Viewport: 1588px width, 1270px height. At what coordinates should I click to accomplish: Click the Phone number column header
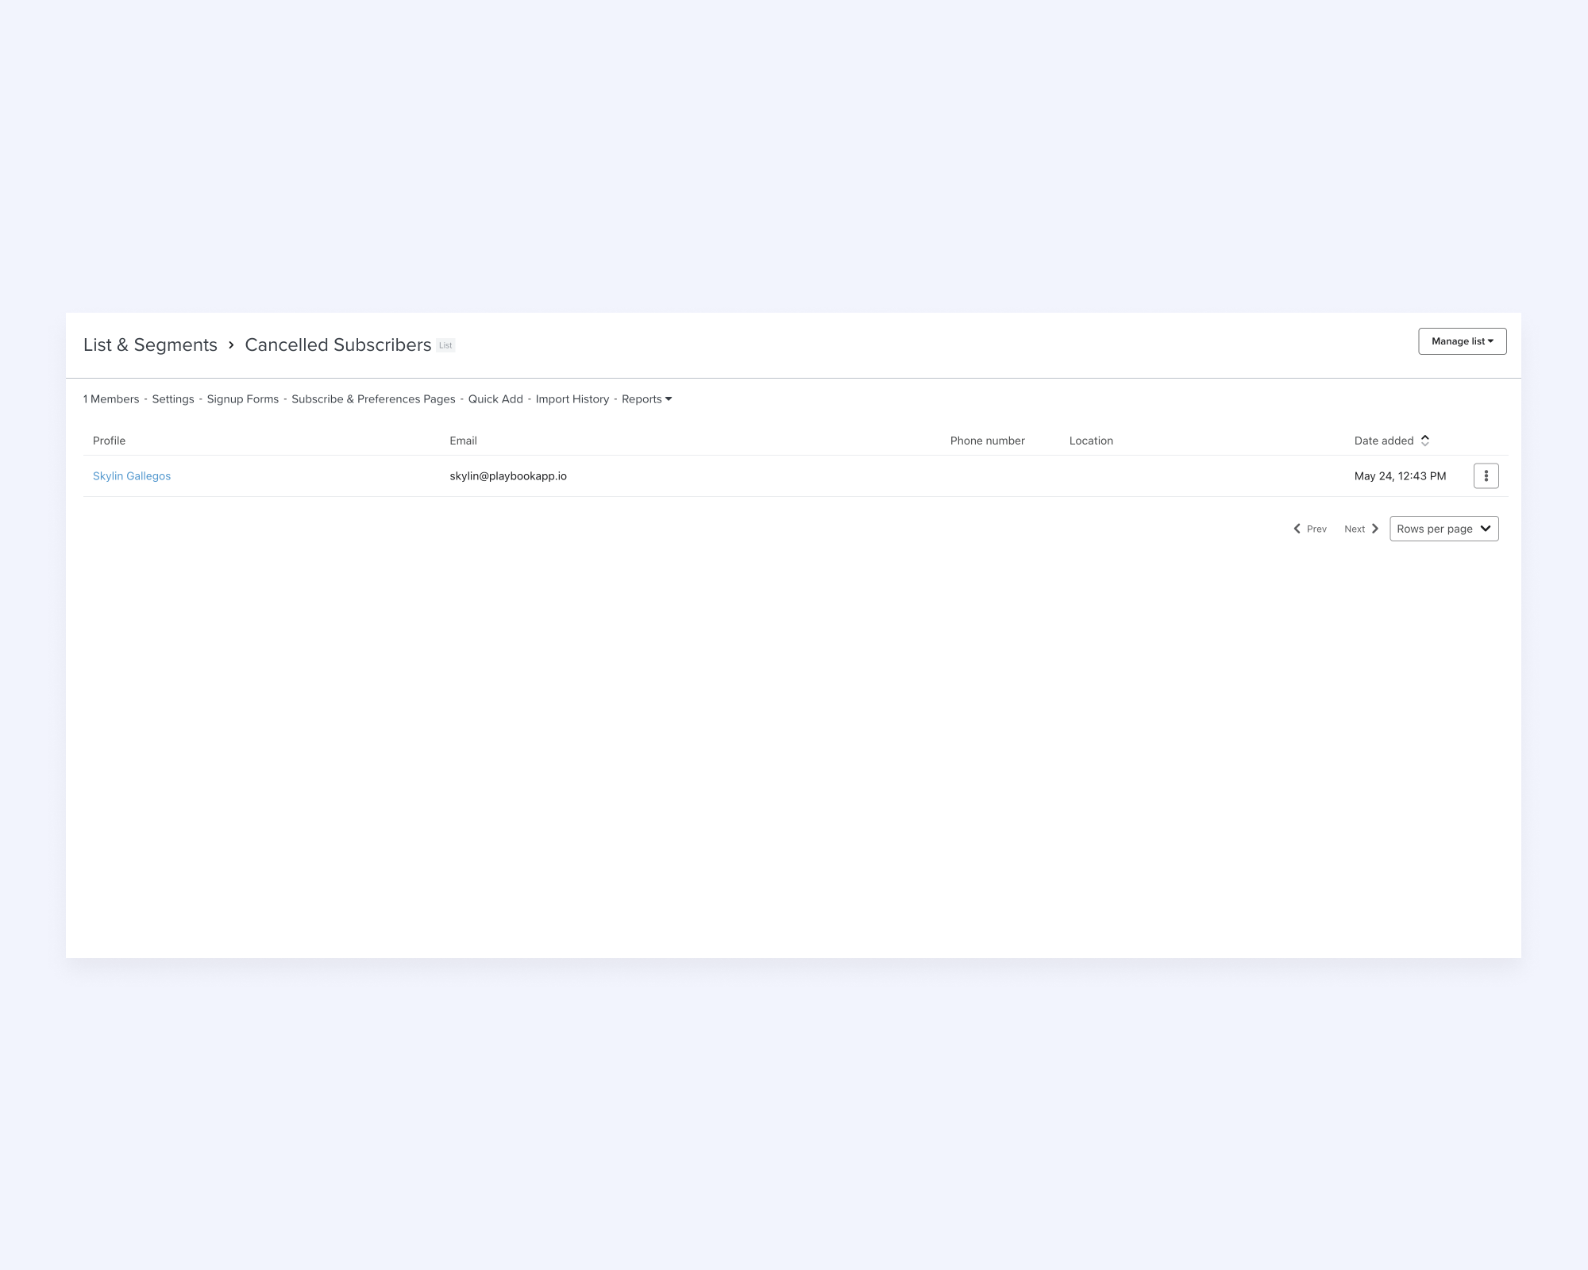click(987, 441)
